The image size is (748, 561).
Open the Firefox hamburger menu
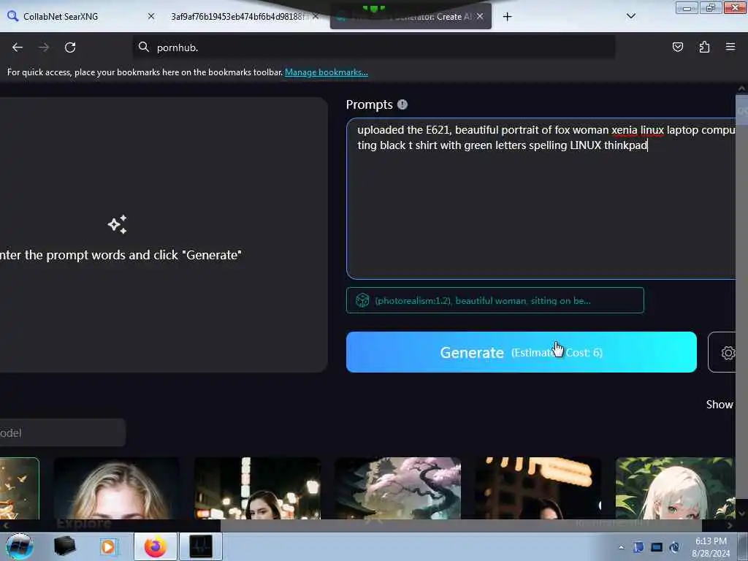click(x=730, y=47)
